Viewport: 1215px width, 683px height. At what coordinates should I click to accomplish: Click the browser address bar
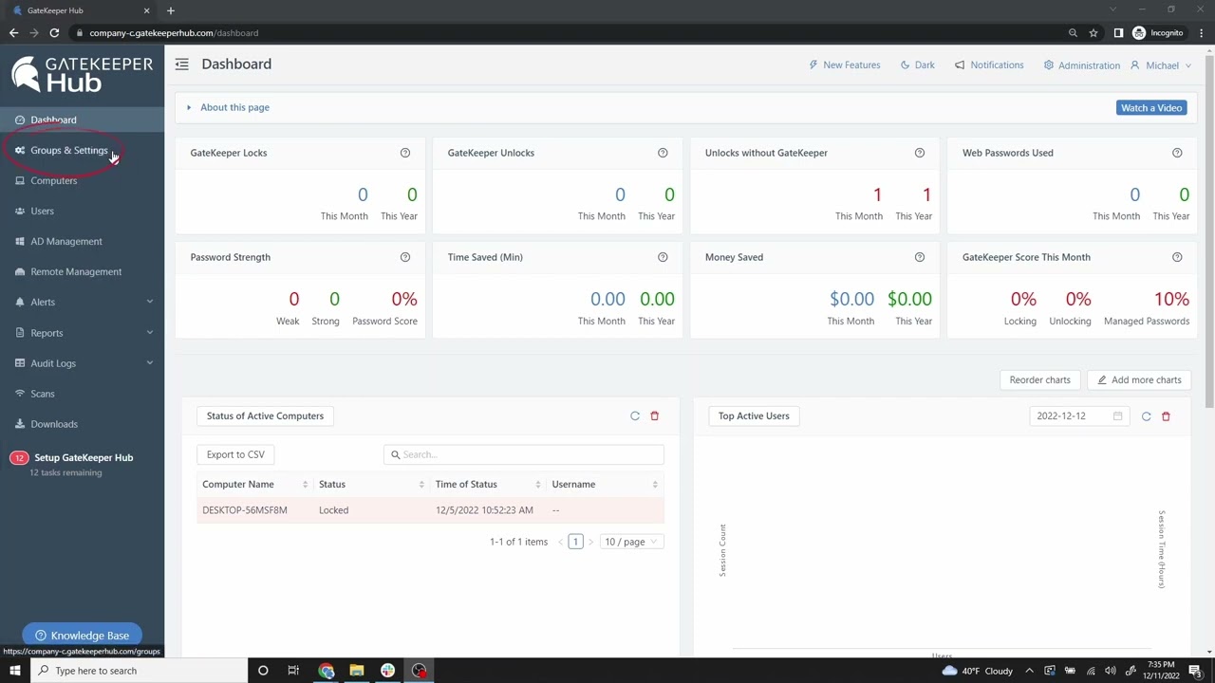[570, 33]
